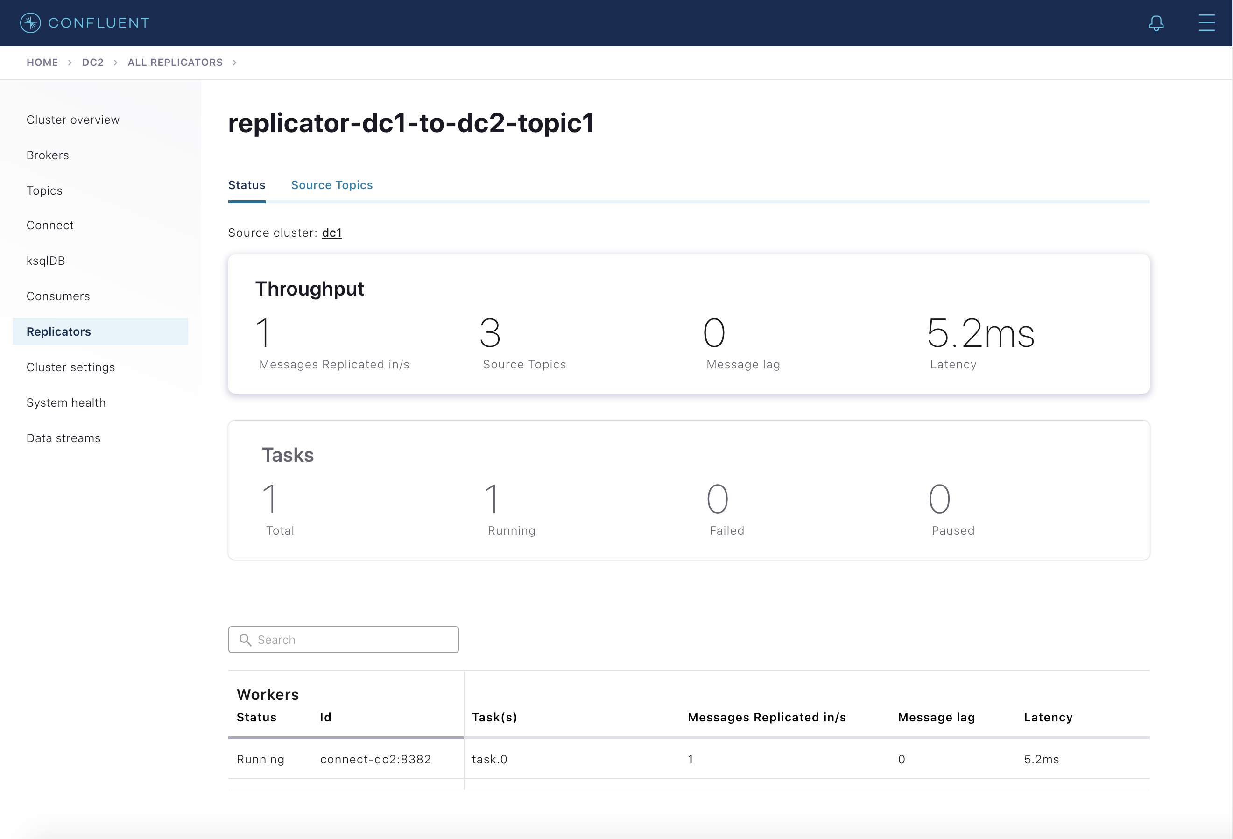1233x839 pixels.
Task: Click the Confluent logo icon
Action: point(30,23)
